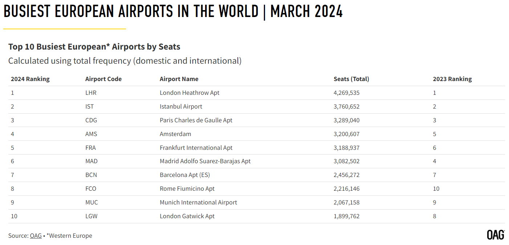Select the 'Seats (Total)' column header
This screenshot has width=509, height=245.
click(x=351, y=79)
